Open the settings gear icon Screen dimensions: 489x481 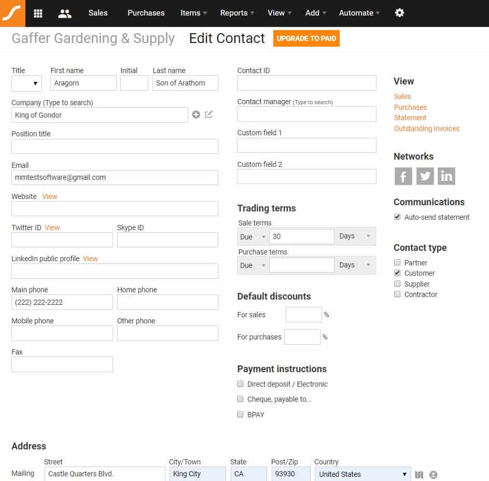399,13
